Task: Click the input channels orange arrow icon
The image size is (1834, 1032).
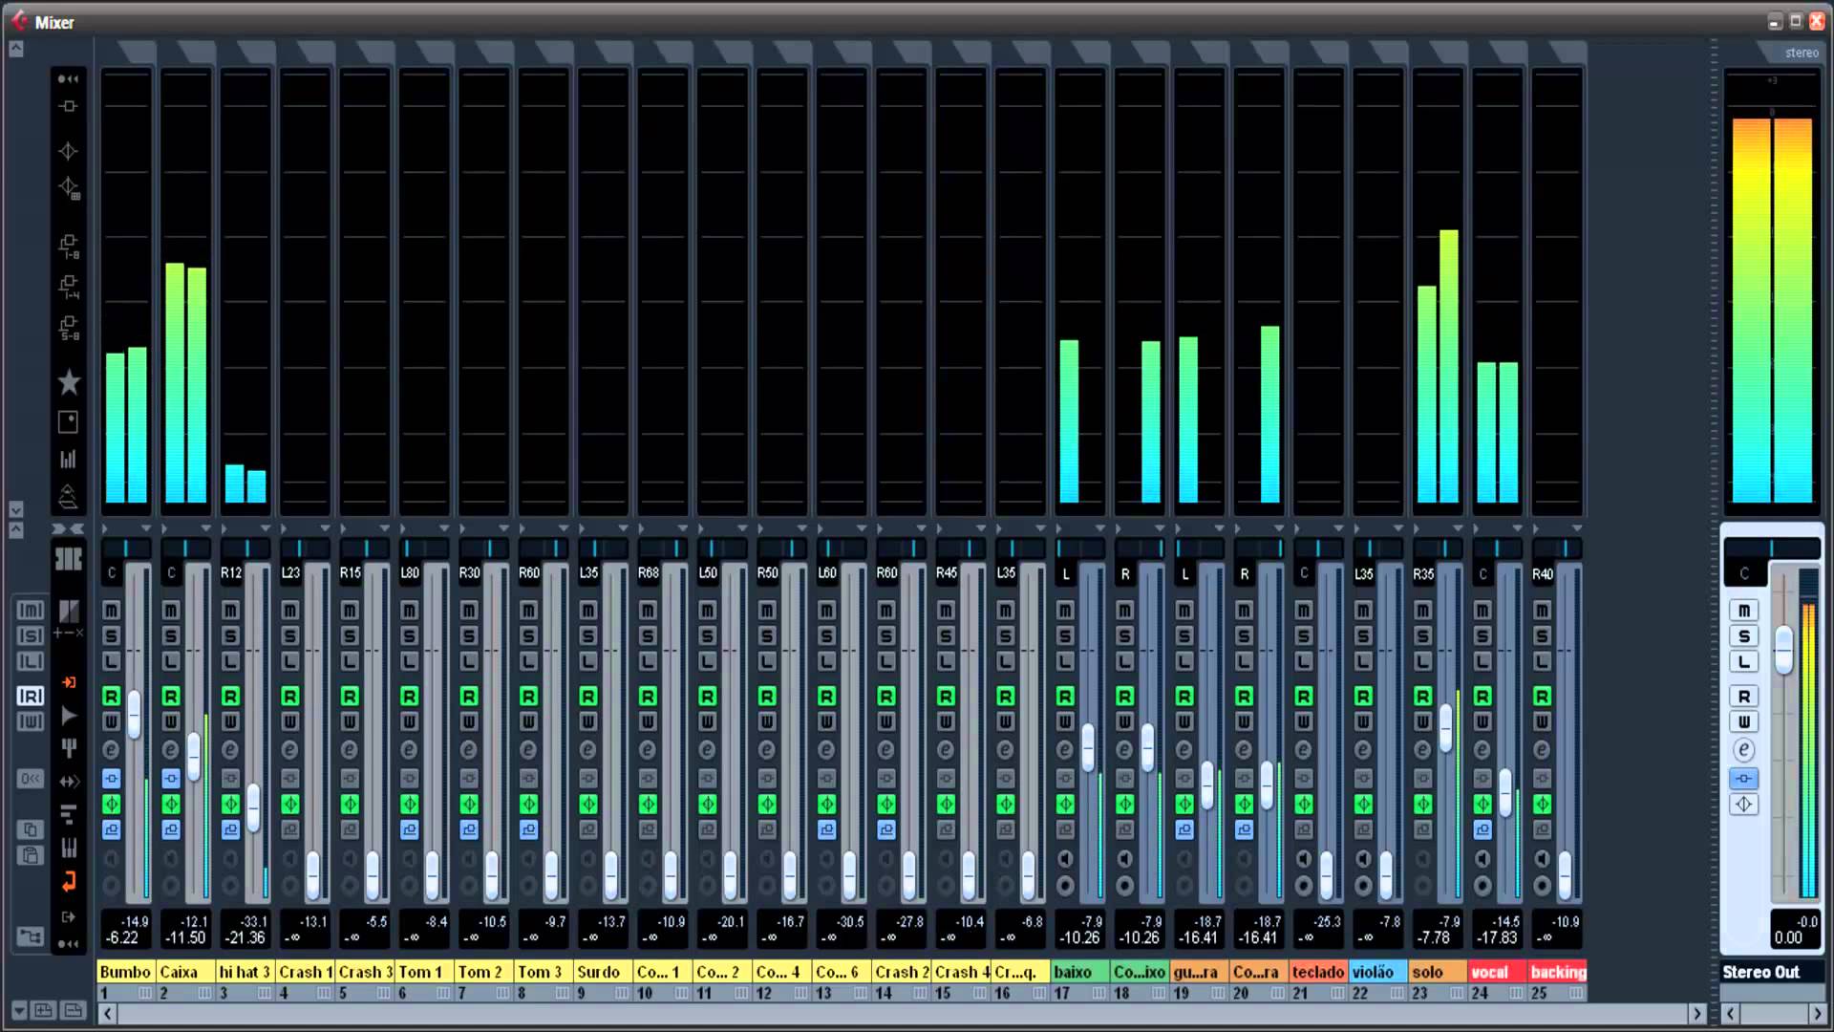Action: point(69,682)
